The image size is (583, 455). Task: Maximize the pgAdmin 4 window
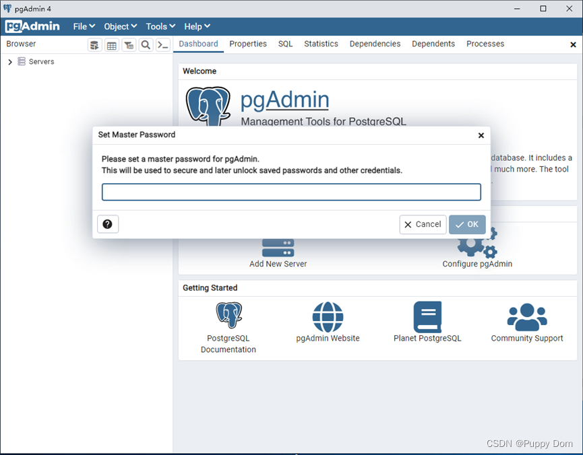[543, 8]
